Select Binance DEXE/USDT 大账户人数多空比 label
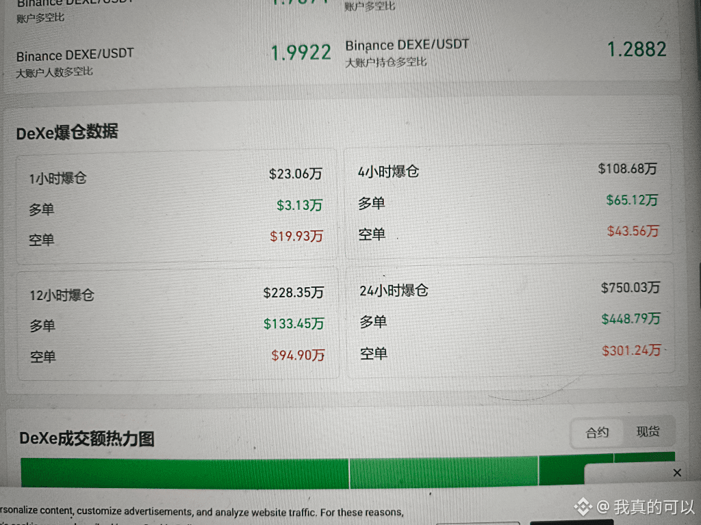The width and height of the screenshot is (701, 525). (75, 63)
